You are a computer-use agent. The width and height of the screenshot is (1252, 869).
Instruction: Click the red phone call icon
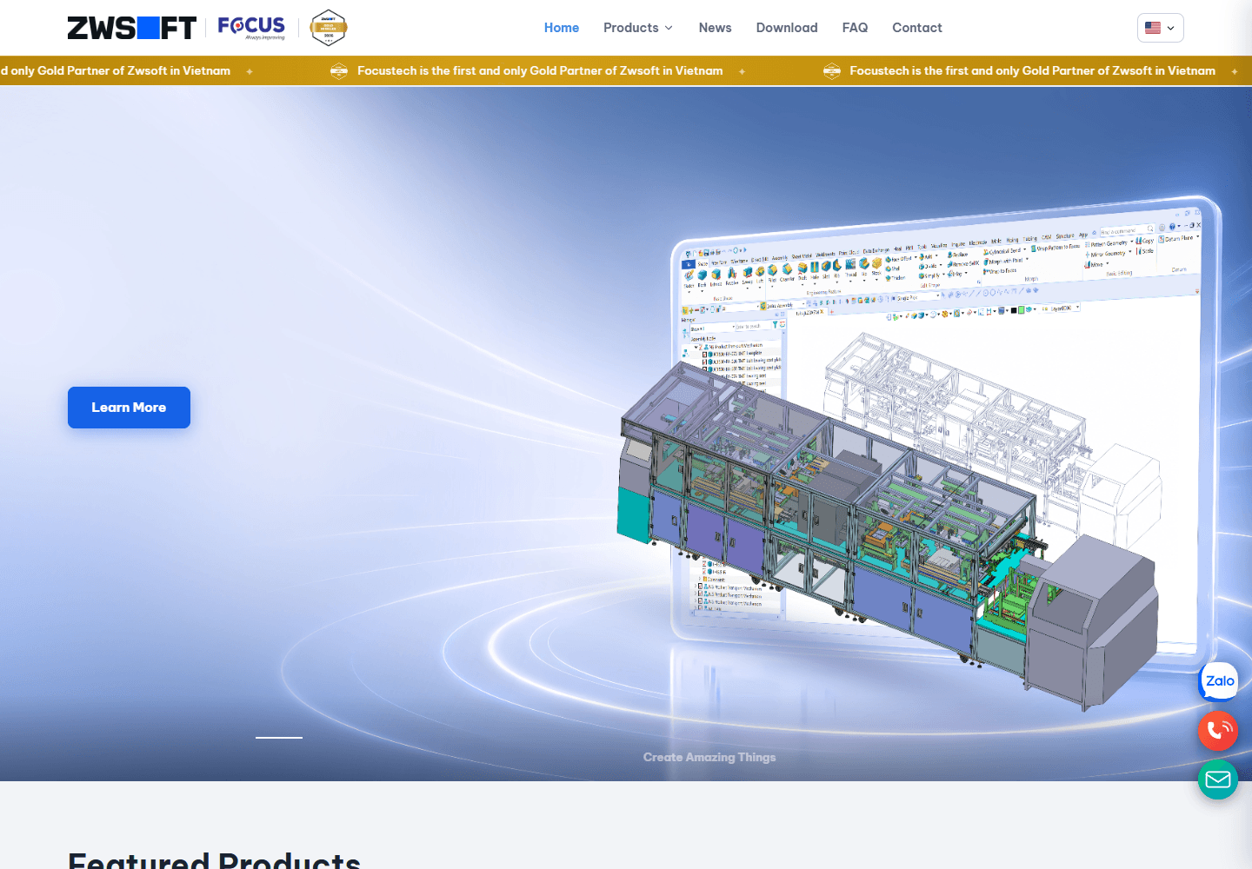[1218, 731]
